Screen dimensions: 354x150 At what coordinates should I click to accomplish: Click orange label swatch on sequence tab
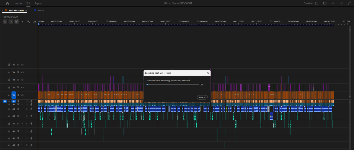coord(6,10)
